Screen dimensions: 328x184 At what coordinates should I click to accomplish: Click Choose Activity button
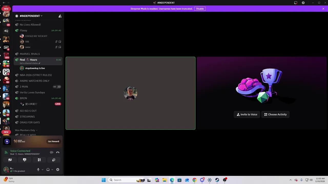(x=275, y=114)
